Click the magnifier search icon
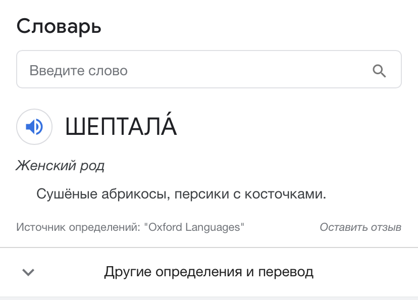This screenshot has height=300, width=418. pyautogui.click(x=379, y=71)
